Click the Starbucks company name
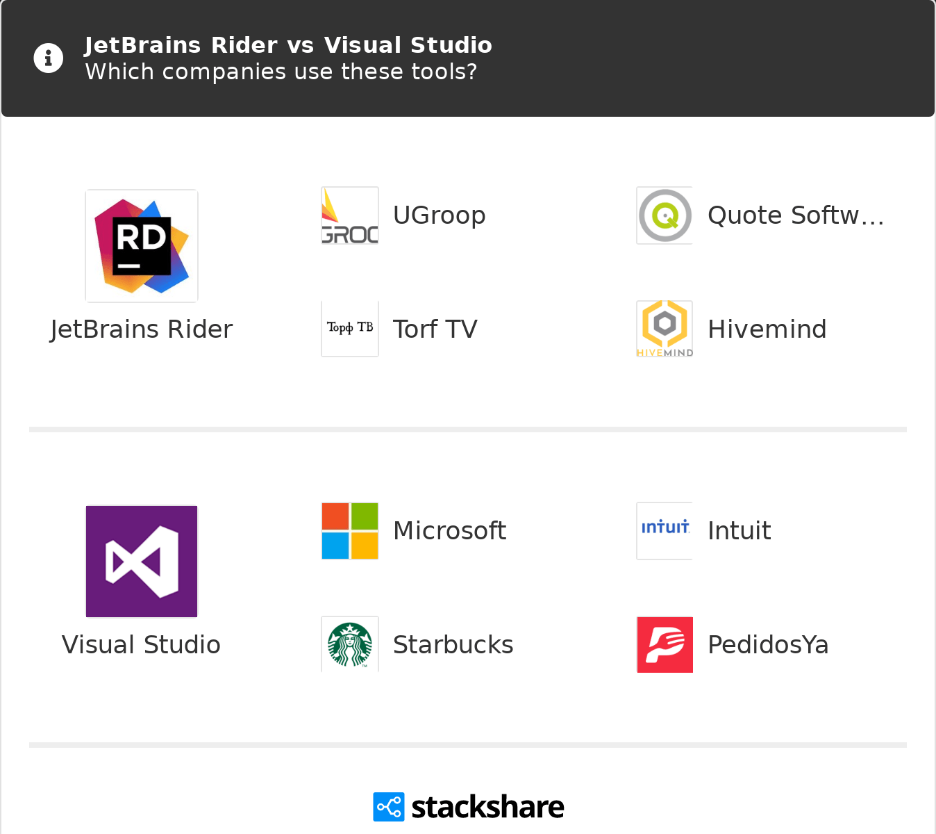The image size is (936, 834). (x=453, y=644)
